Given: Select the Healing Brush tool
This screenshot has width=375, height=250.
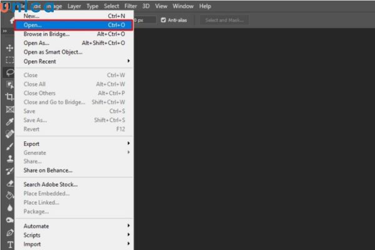Looking at the screenshot, I should click(9, 134).
